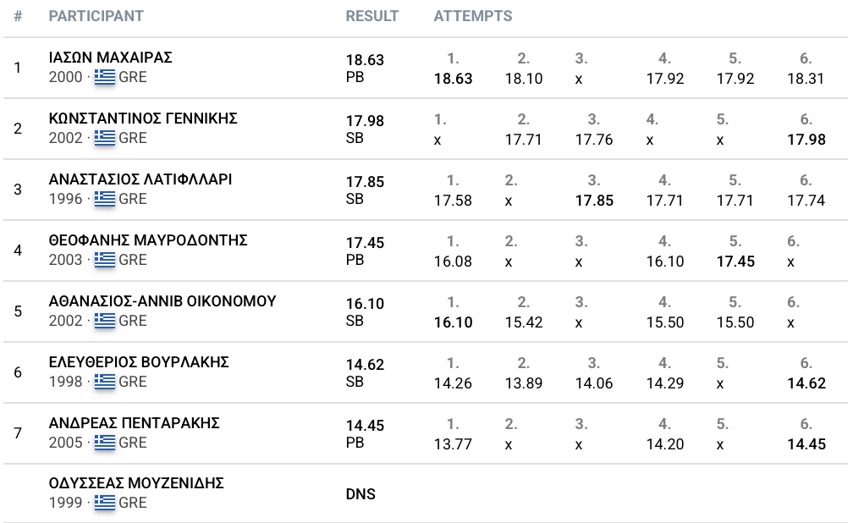The height and width of the screenshot is (523, 853).
Task: Click the Greek flag next to ΙΑΣΩΝ ΜΑΧΑΙΡΑΣ
Action: (104, 77)
